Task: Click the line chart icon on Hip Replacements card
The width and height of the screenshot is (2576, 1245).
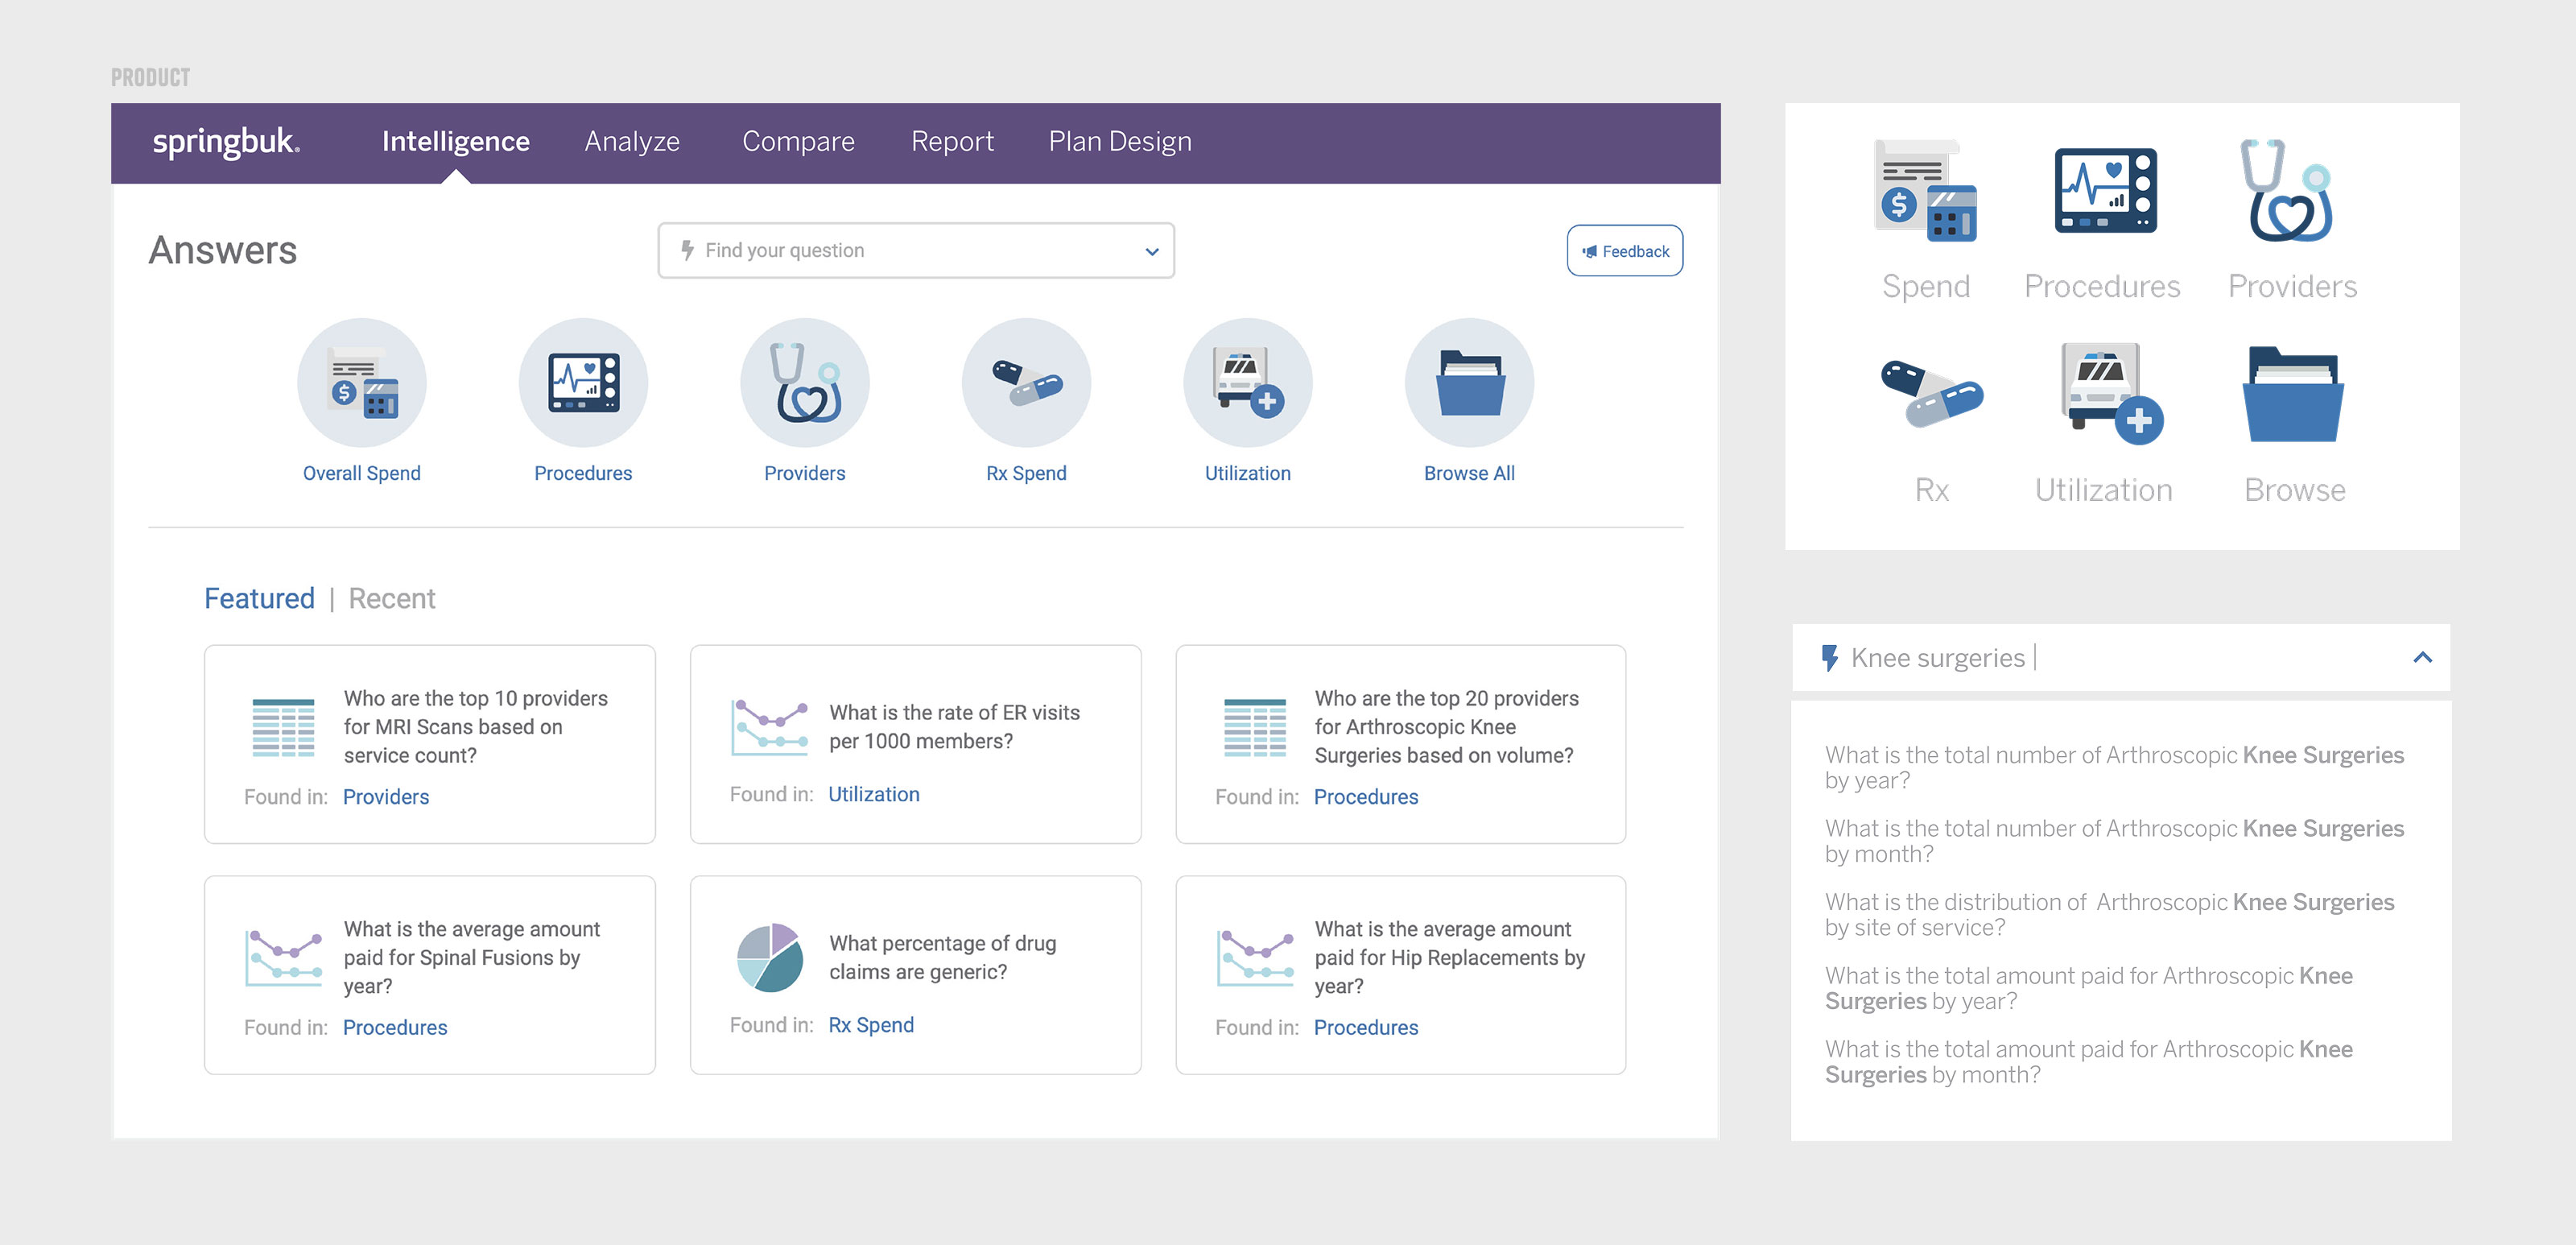Action: tap(1256, 958)
